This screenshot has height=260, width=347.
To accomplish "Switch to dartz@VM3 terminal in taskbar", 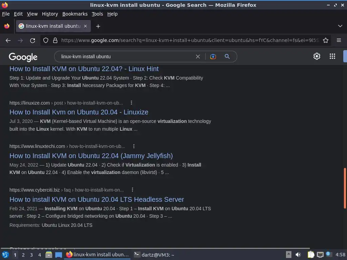I will coord(154,255).
